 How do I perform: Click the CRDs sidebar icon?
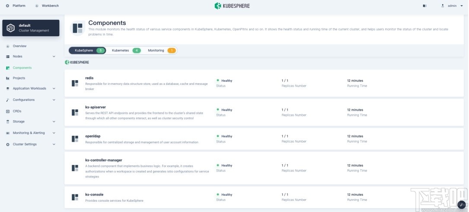(8, 111)
